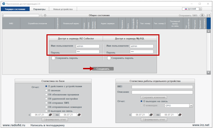Check MySQL save password box
The image size is (213, 128).
pos(109,58)
